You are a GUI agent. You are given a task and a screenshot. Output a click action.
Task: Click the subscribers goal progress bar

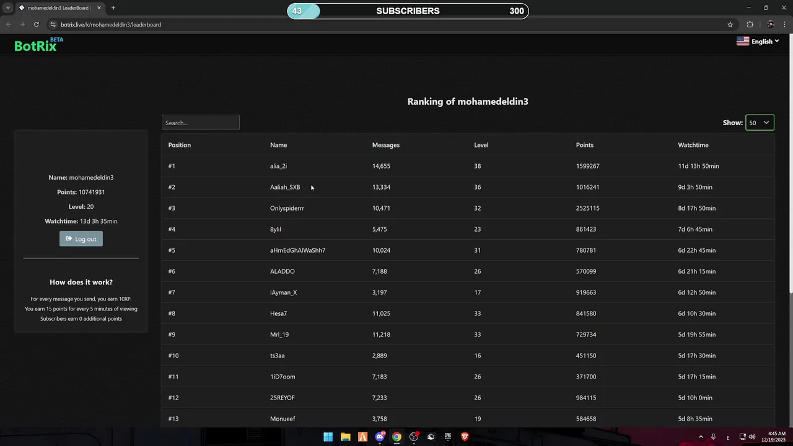tap(408, 11)
